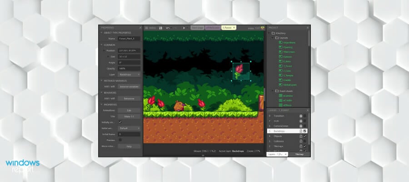Open the 3_Temple layout

coord(286,76)
